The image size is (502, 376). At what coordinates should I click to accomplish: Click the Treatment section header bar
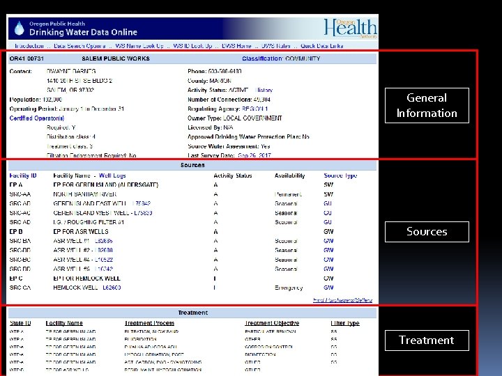192,313
